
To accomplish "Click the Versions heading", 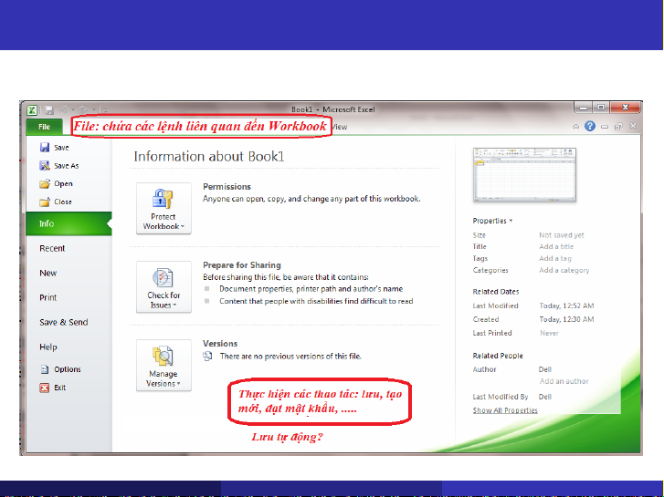I will [220, 344].
